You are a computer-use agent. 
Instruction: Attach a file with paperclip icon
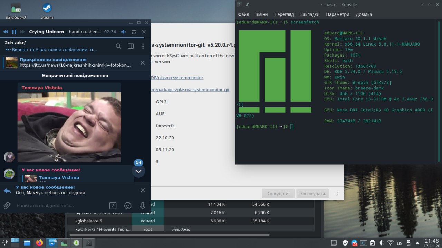pyautogui.click(x=7, y=206)
